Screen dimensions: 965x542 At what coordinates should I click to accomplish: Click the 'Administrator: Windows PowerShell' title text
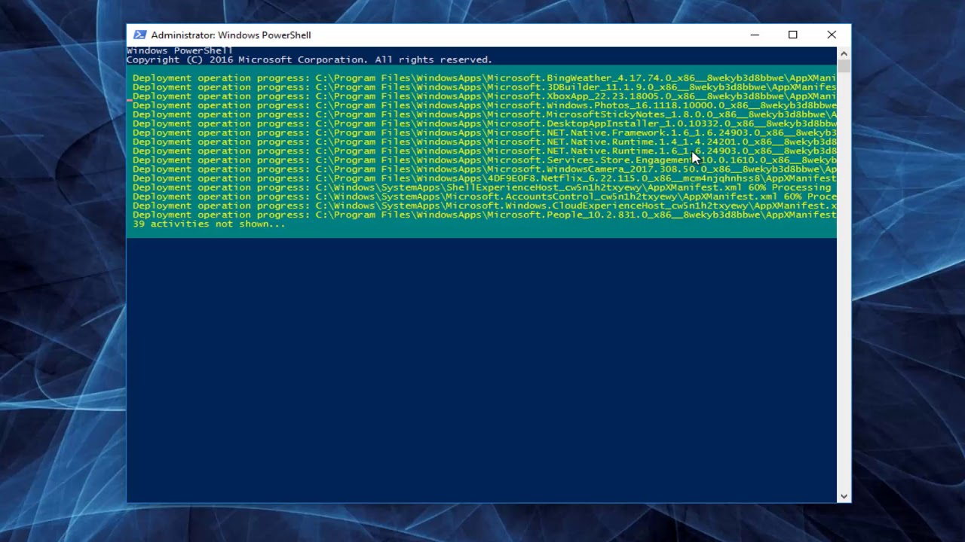pos(231,35)
